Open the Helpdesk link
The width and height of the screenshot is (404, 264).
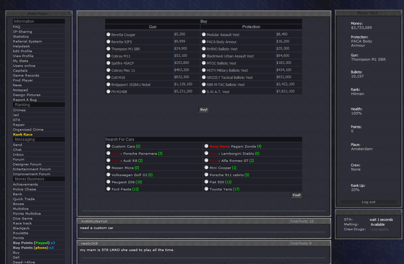[21, 46]
